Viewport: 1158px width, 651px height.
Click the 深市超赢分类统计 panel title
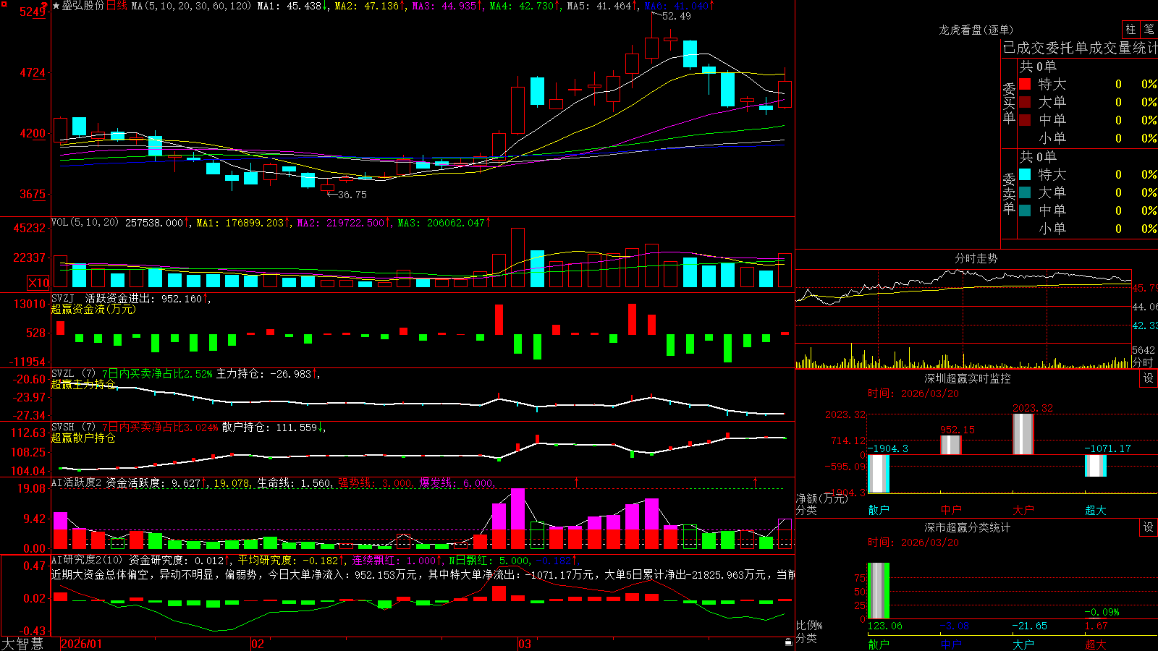click(968, 527)
